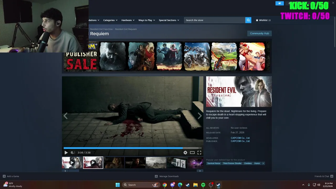Viewport: 336px width, 189px height.
Task: Click the thumbnail strip scrollbar handle
Action: pos(74,171)
